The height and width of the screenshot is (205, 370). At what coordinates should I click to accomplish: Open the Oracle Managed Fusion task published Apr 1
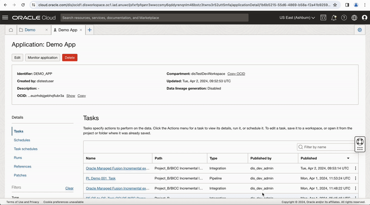117,188
